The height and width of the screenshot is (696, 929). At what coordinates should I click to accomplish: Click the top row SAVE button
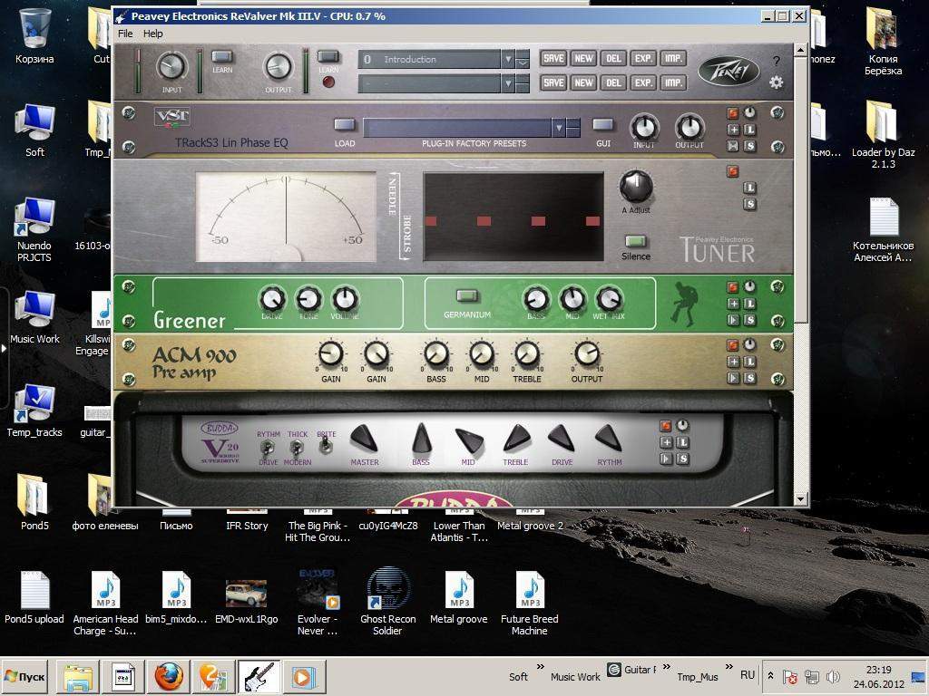click(x=553, y=59)
